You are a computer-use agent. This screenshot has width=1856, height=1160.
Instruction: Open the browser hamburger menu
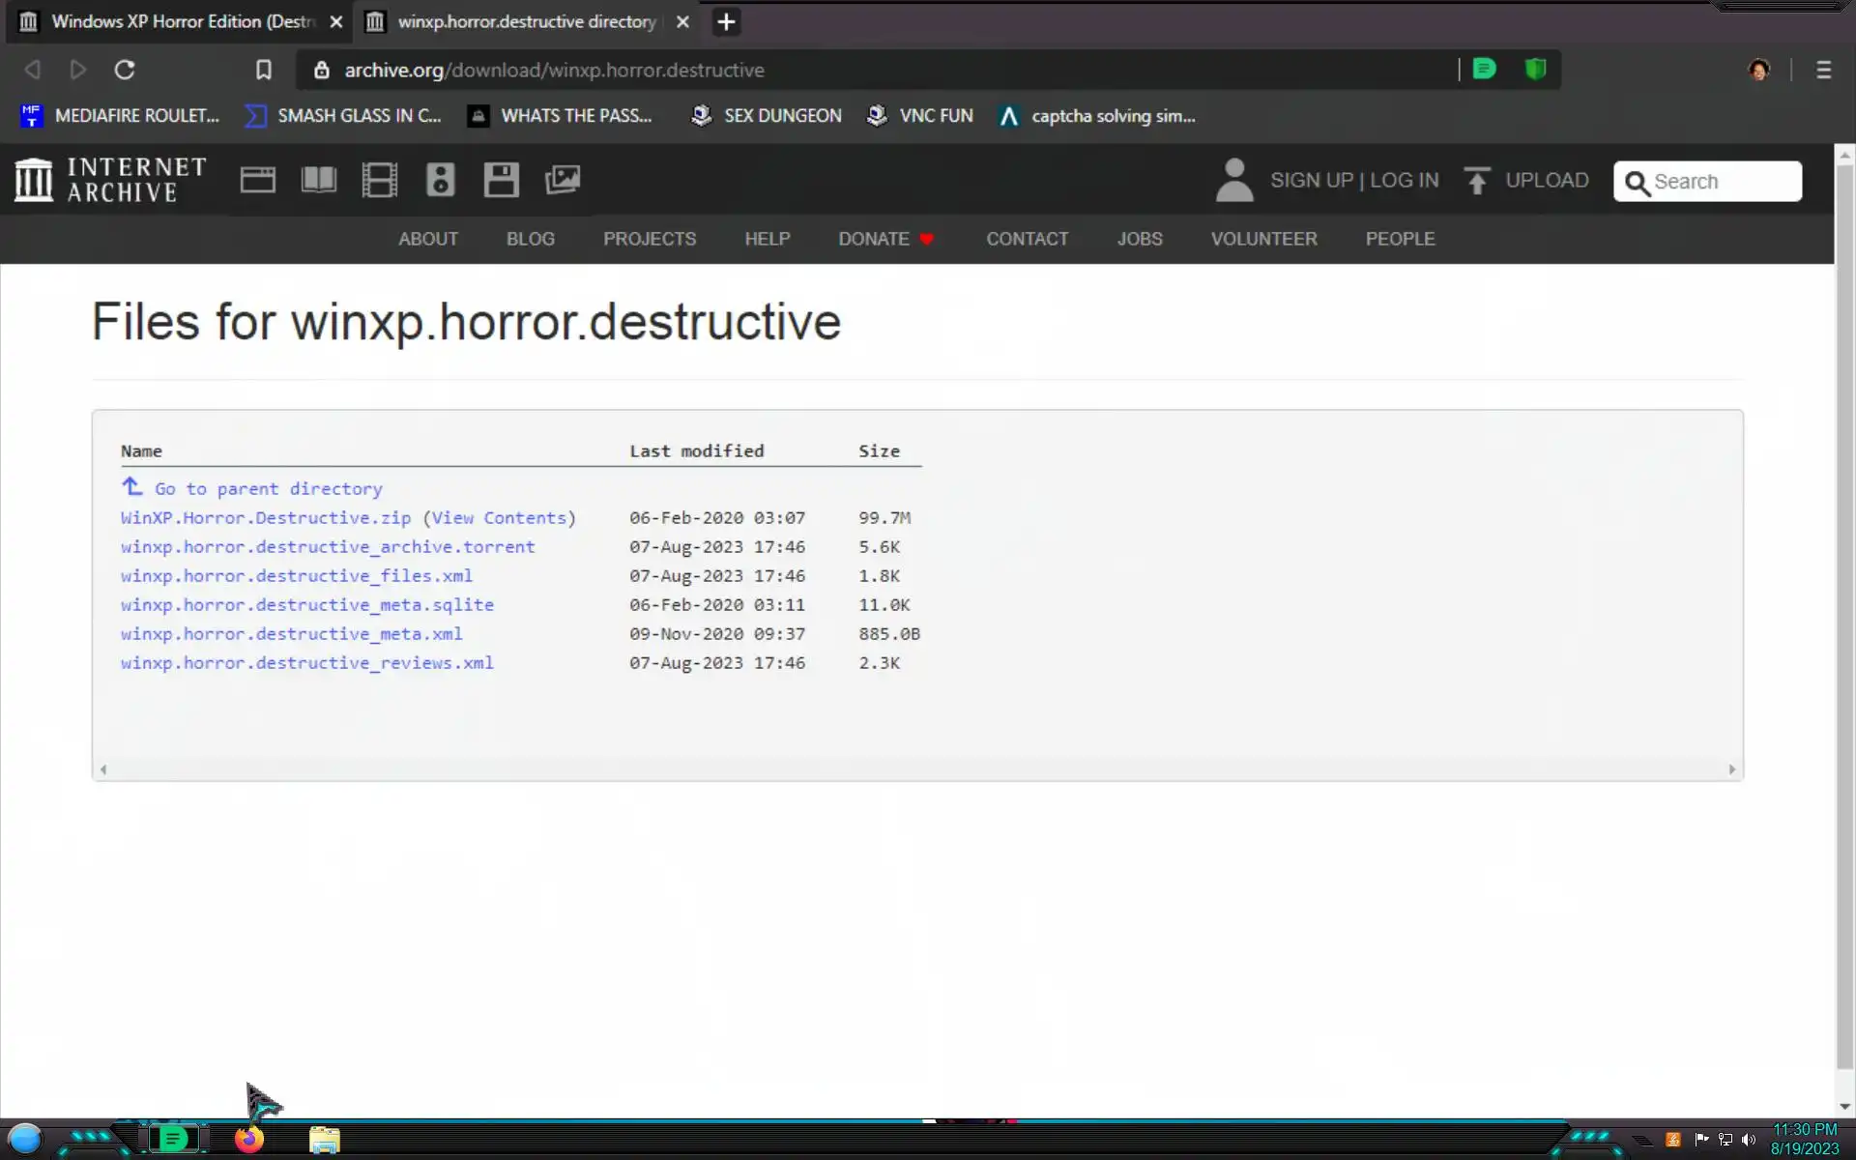tap(1823, 70)
